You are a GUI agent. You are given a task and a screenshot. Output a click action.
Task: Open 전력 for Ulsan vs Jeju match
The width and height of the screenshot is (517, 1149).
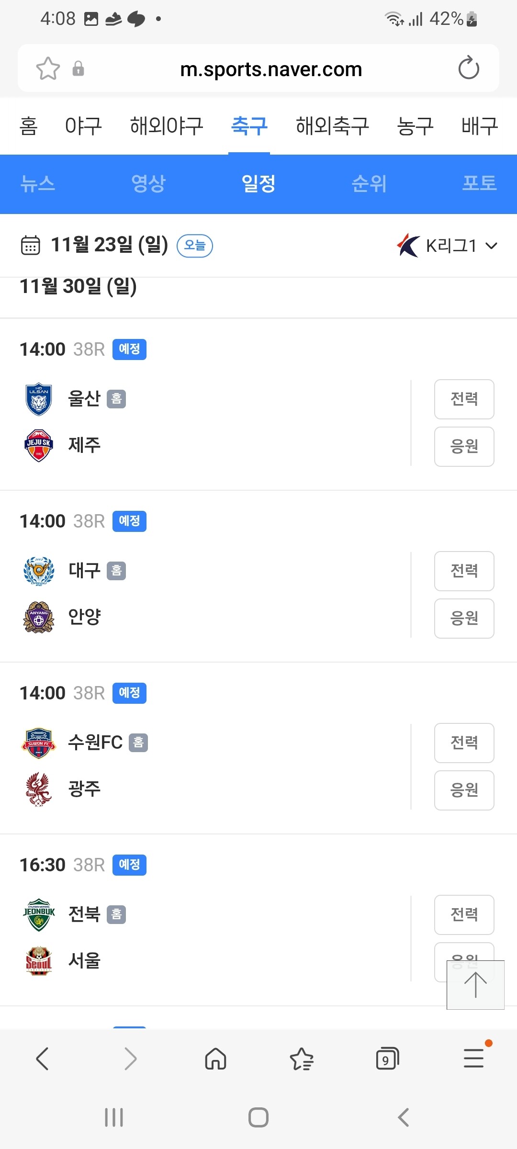point(464,399)
